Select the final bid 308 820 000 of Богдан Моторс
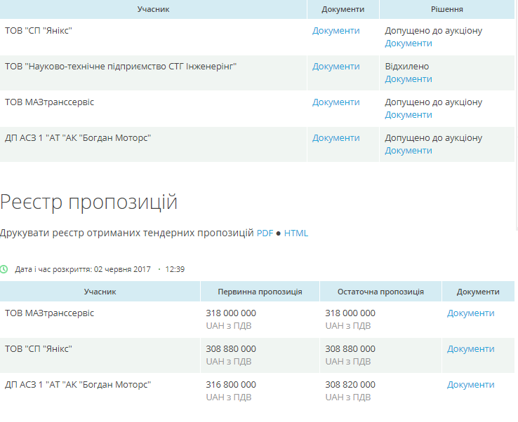518x422 pixels. pyautogui.click(x=350, y=385)
